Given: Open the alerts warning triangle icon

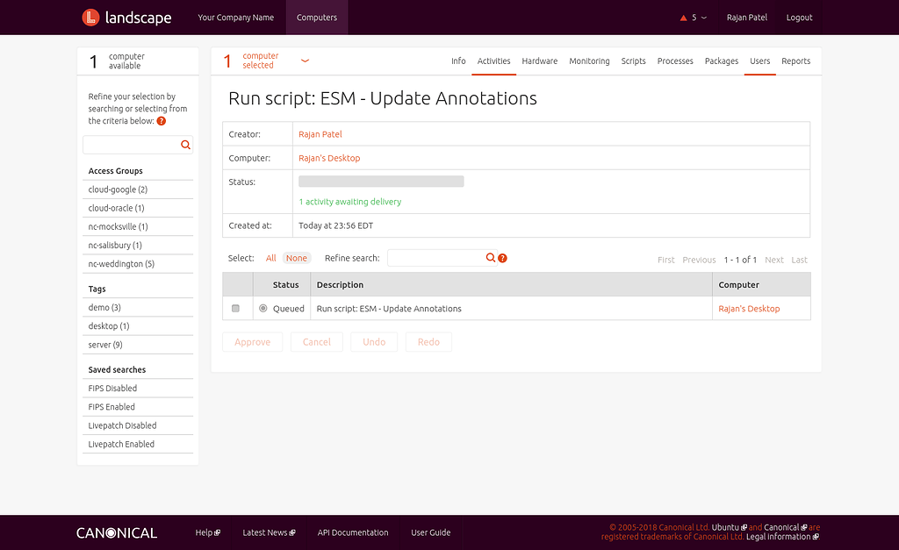Looking at the screenshot, I should pos(682,16).
